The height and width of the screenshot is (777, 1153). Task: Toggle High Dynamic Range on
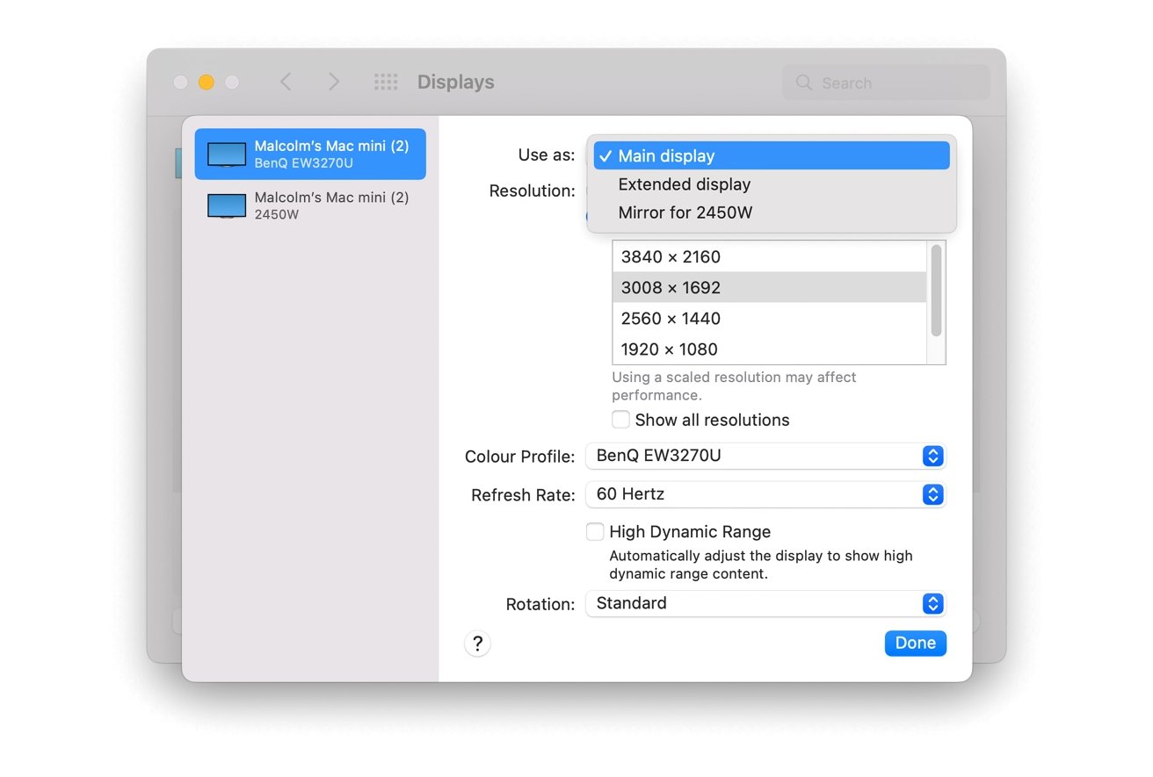point(595,531)
